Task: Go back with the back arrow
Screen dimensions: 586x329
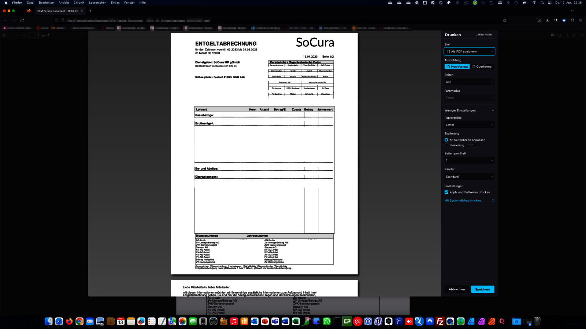Action: click(5, 20)
